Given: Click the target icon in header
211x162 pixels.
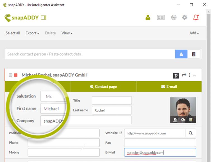Looking at the screenshot, I should (174, 18).
